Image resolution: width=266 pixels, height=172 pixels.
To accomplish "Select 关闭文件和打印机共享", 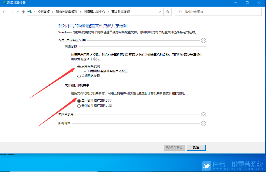I will (x=79, y=106).
